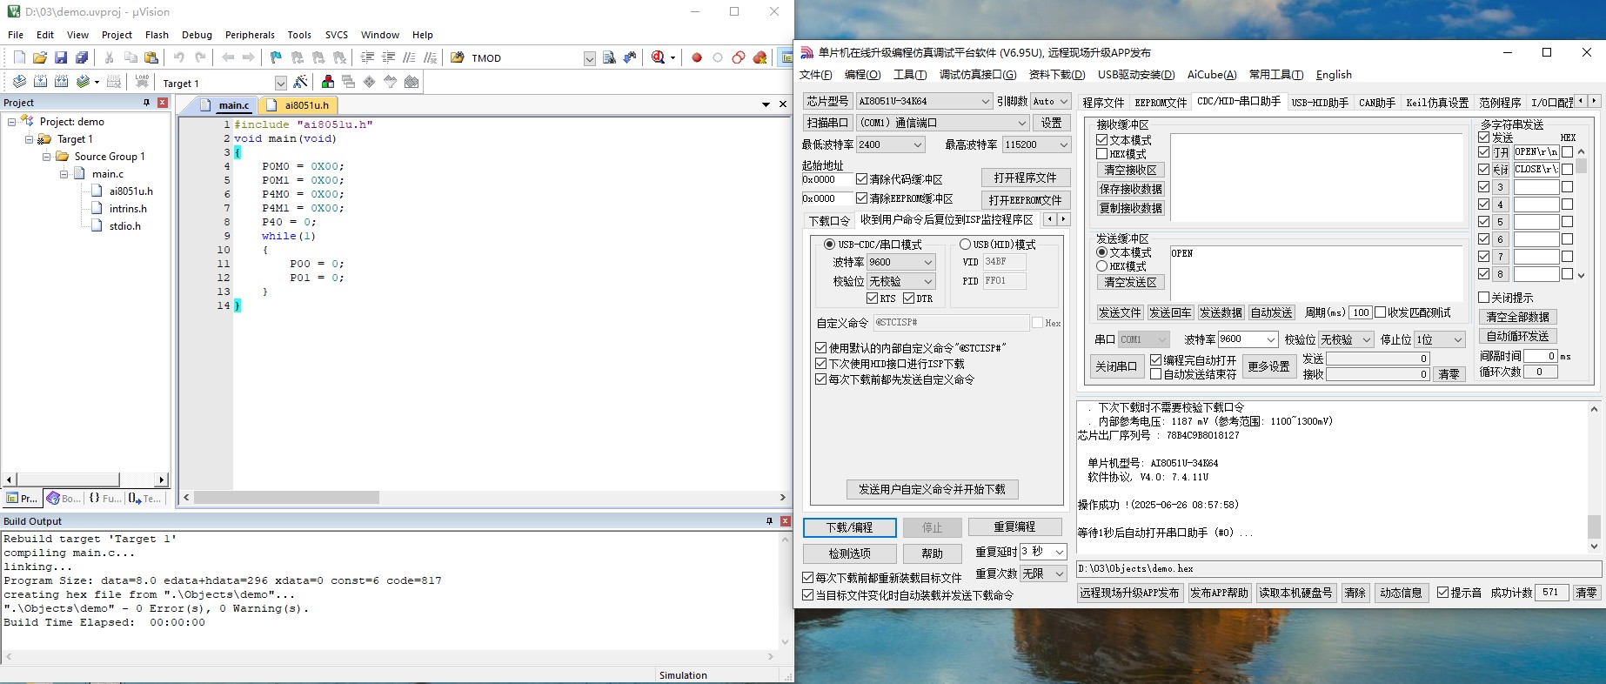Open the editor tab list arrow
The image size is (1606, 684).
(x=766, y=104)
